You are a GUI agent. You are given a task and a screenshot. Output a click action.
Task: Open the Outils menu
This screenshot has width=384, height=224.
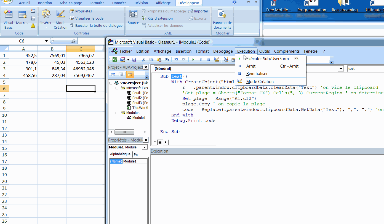(265, 51)
